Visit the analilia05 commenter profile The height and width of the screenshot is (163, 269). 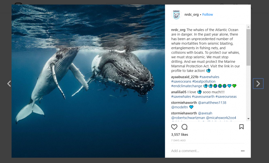[179, 92]
